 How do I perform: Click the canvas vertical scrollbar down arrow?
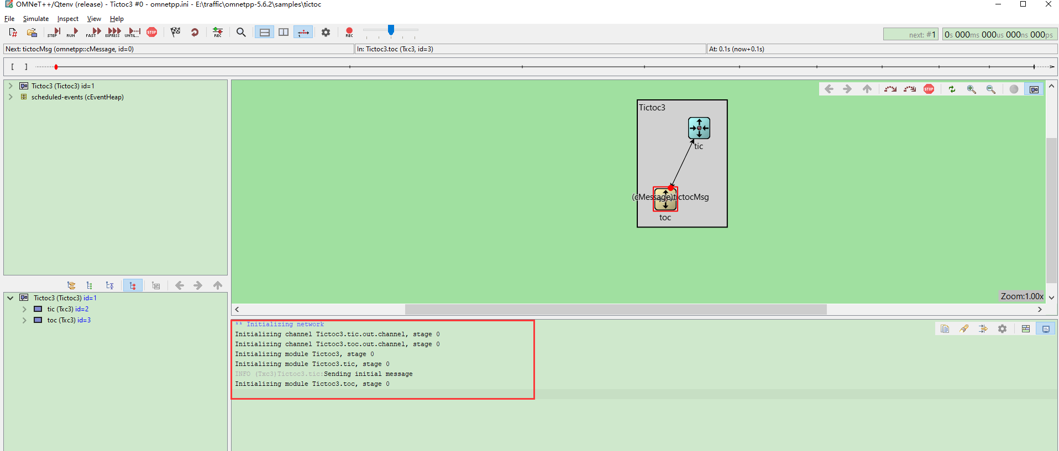pyautogui.click(x=1051, y=297)
